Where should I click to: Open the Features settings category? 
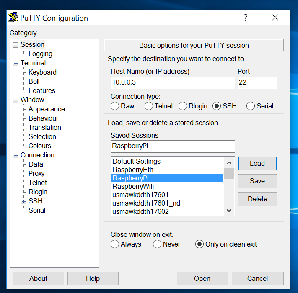click(42, 90)
